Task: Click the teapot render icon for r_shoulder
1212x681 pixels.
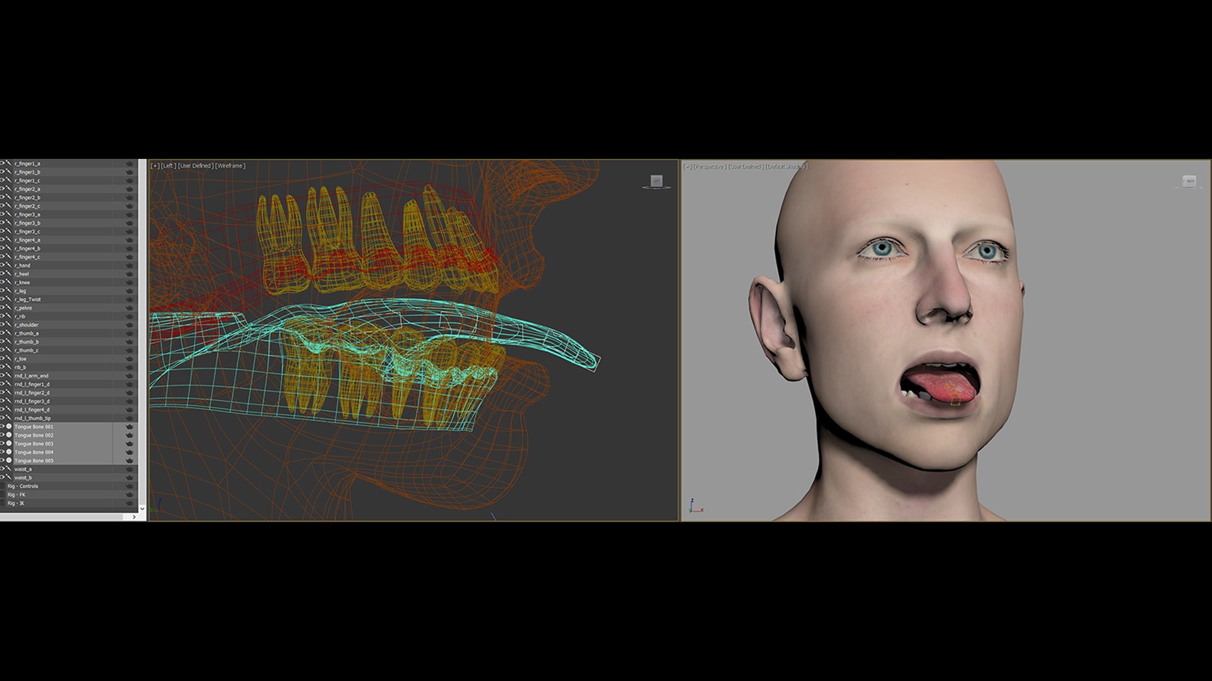Action: (130, 325)
